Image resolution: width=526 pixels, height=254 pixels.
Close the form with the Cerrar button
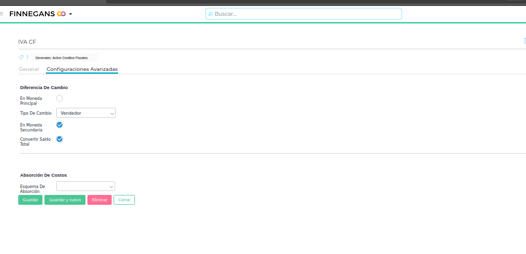(x=124, y=200)
